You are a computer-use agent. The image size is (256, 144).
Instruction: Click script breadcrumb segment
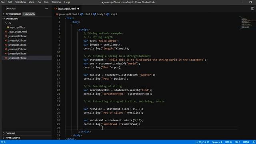coord(114,14)
